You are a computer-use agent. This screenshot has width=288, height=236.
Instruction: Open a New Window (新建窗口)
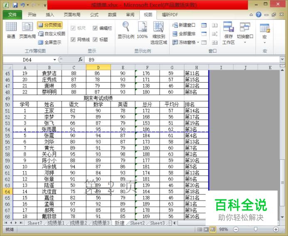pyautogui.click(x=184, y=25)
